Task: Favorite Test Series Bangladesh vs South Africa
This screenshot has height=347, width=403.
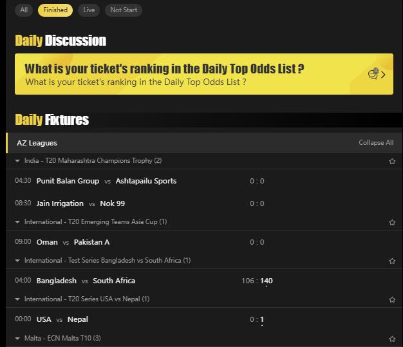Action: [392, 261]
